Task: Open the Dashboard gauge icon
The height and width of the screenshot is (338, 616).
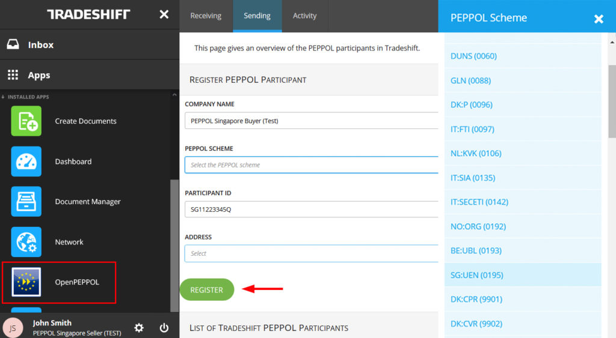Action: click(26, 161)
